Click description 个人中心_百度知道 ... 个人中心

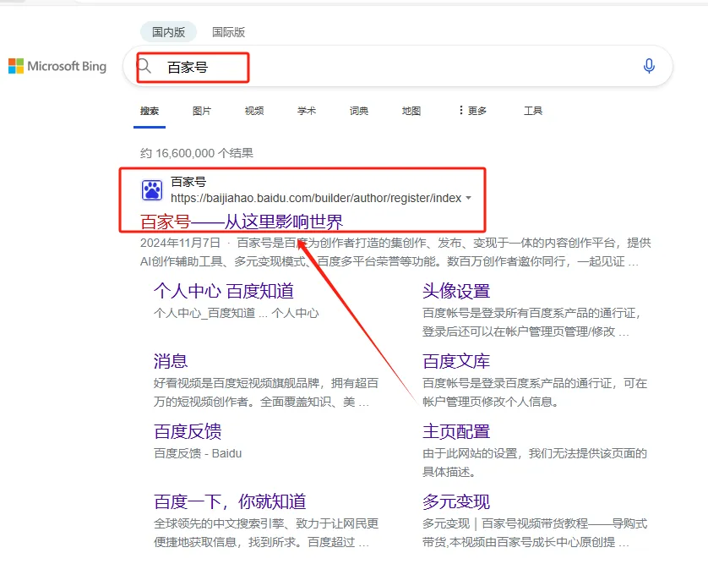(x=237, y=313)
